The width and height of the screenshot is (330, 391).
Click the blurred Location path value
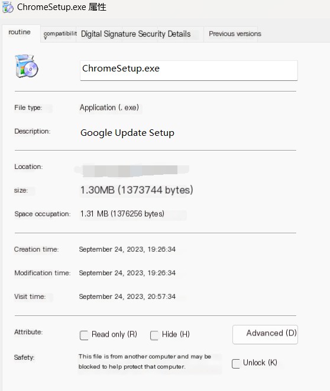132,171
